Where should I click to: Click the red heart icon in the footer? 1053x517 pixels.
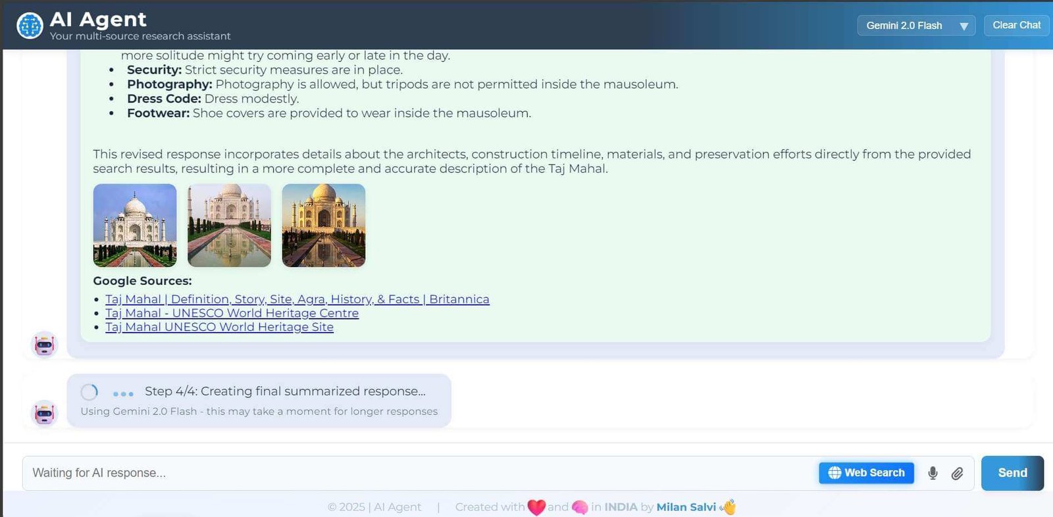[x=536, y=507]
